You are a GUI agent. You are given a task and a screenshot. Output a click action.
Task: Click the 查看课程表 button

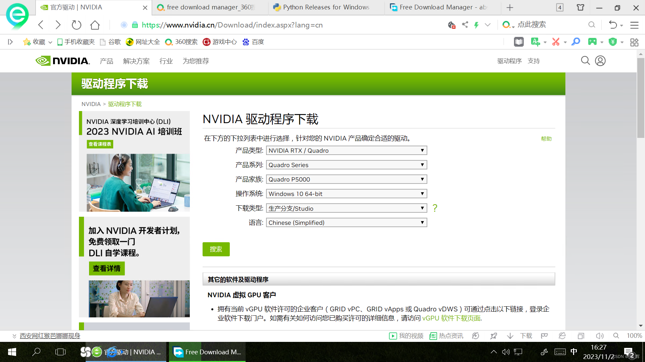[100, 144]
